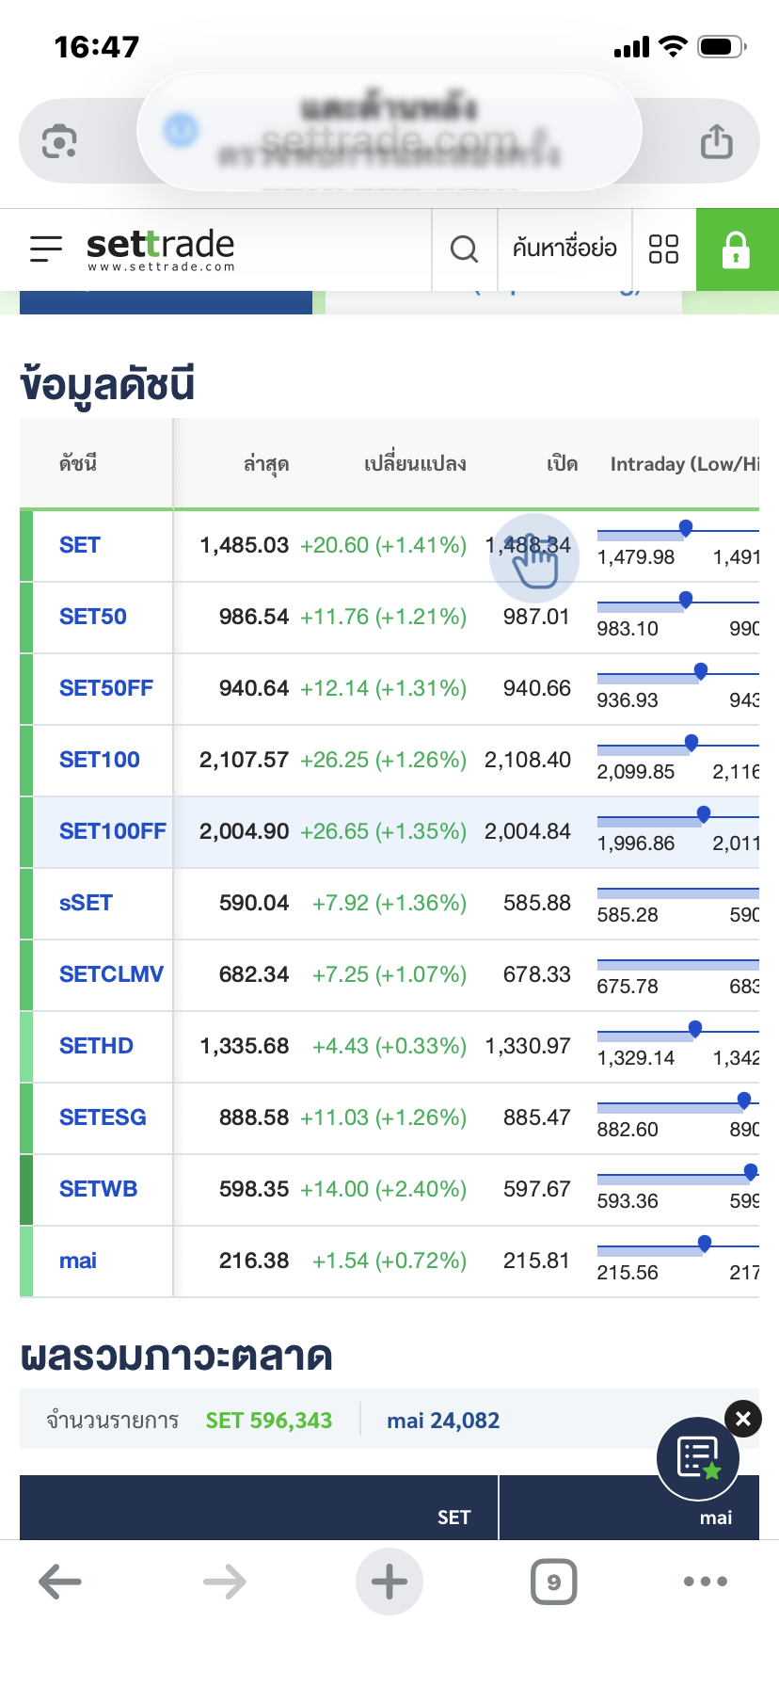
Task: Go to the settrade logo homepage
Action: click(160, 249)
